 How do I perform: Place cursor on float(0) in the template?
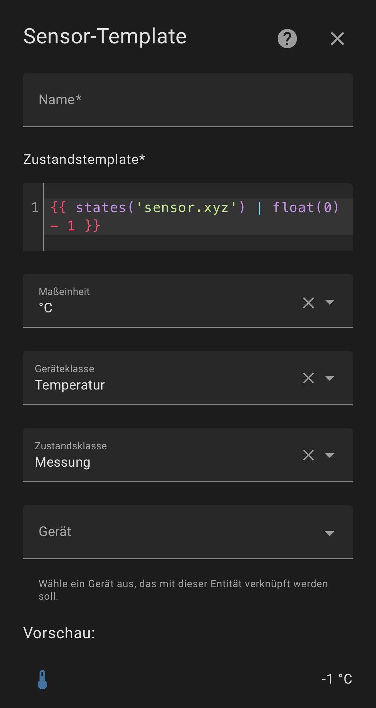[306, 208]
